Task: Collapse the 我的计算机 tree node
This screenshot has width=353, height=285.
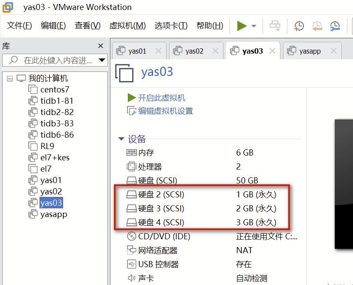Action: click(x=10, y=78)
